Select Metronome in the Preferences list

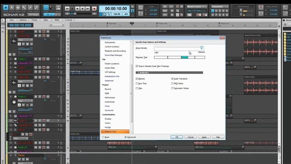tap(110, 97)
